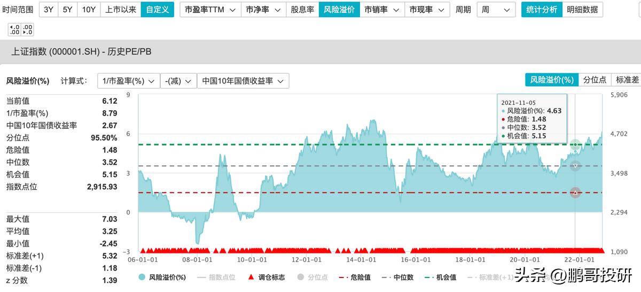Open the 市现率 dropdown
The height and width of the screenshot is (292, 641).
426,10
